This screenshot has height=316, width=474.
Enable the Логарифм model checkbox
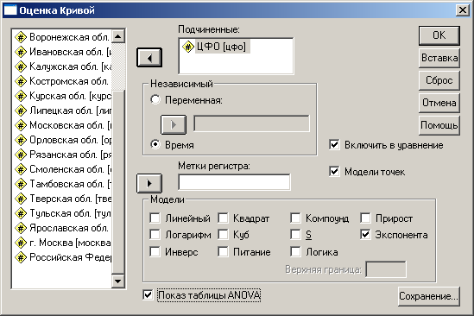tap(155, 234)
